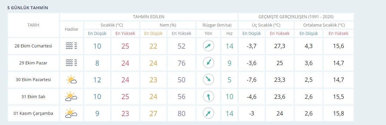386x125 pixels.
Task: Click the haze icon for 28 Ekim Cumartesi
Action: click(71, 46)
